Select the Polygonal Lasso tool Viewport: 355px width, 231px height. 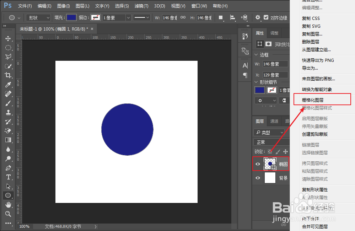pyautogui.click(x=8, y=57)
